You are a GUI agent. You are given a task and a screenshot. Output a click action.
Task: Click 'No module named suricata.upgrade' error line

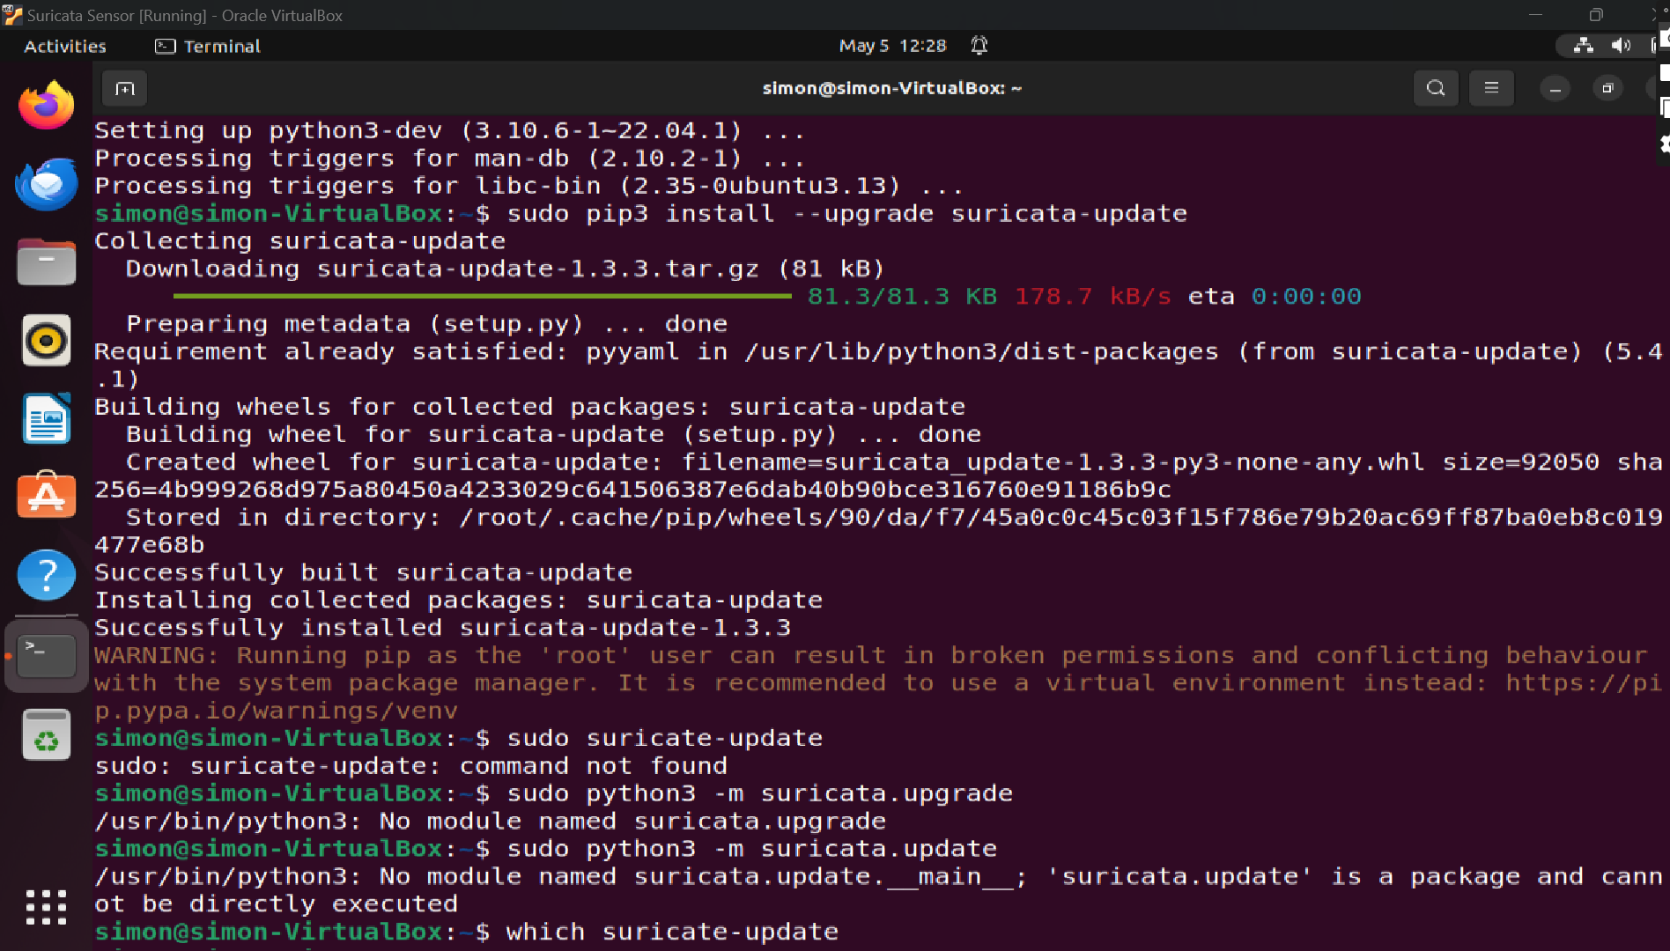click(x=490, y=822)
